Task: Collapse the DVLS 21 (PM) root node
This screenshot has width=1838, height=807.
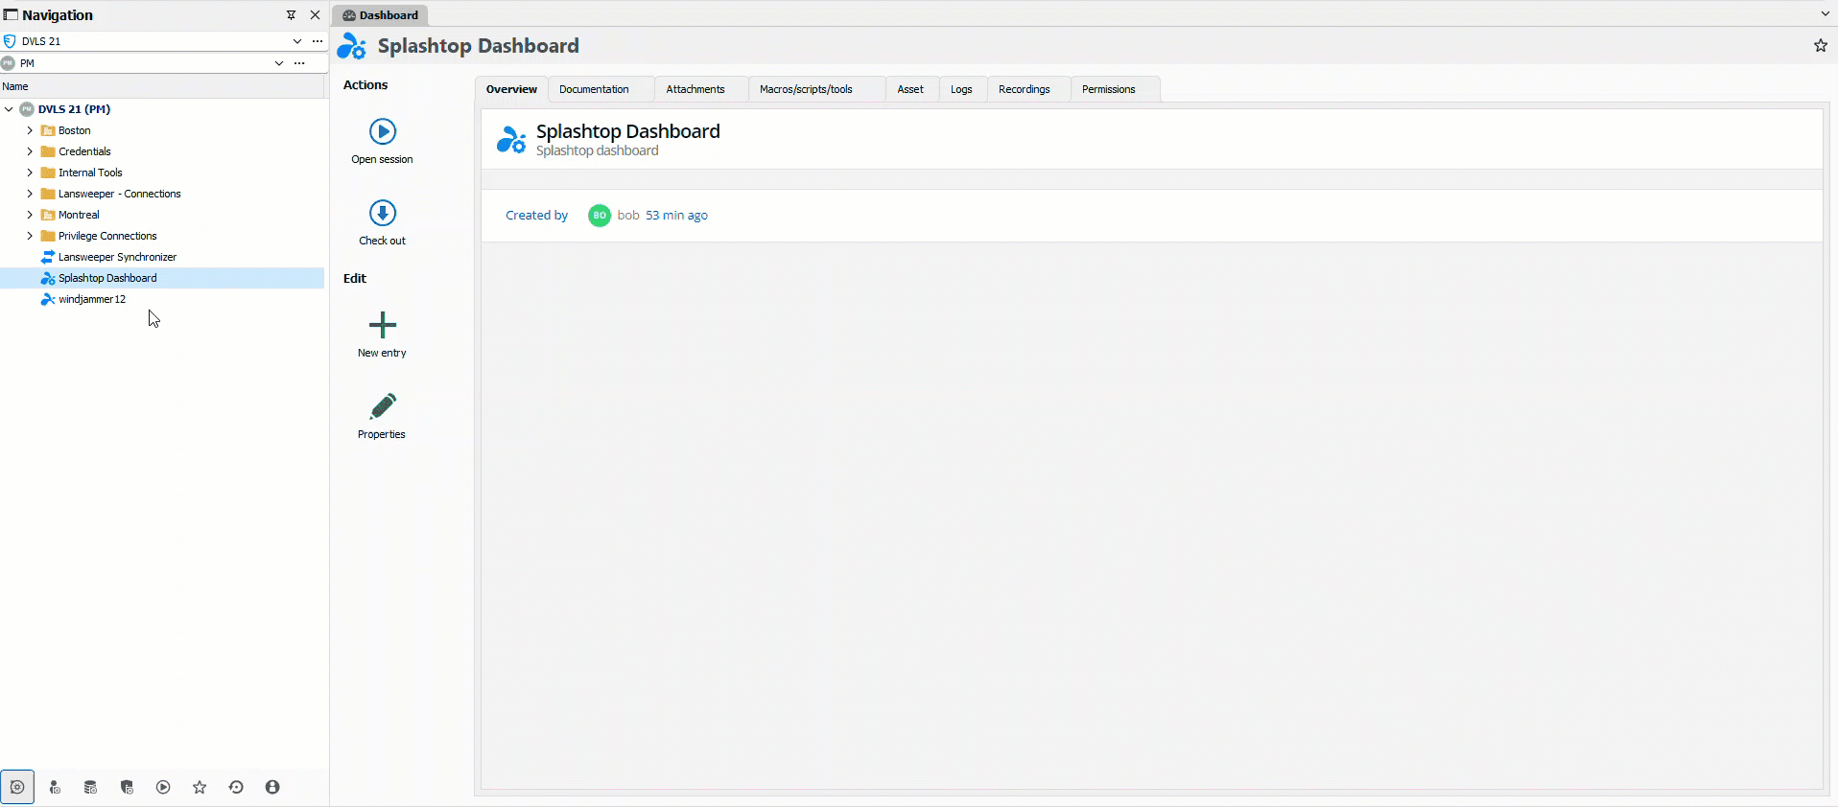Action: (x=10, y=109)
